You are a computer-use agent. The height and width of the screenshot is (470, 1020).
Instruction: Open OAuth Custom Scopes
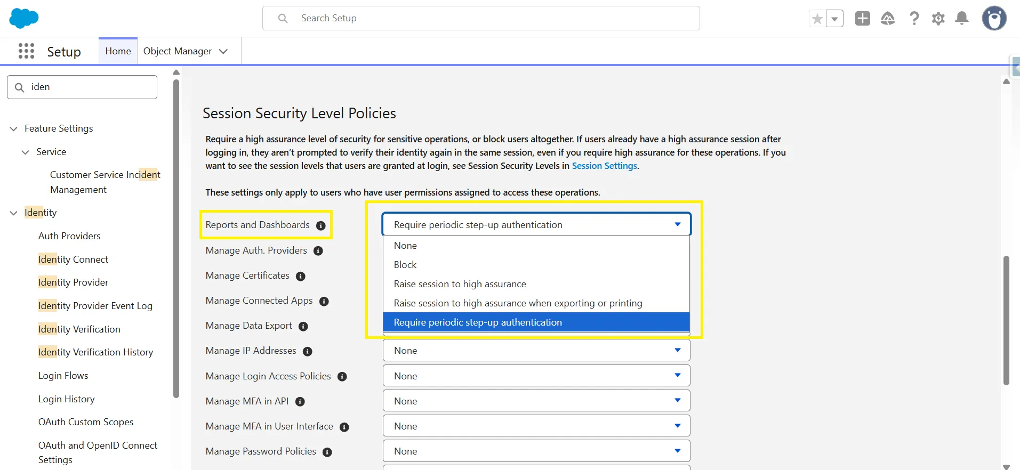(x=86, y=422)
